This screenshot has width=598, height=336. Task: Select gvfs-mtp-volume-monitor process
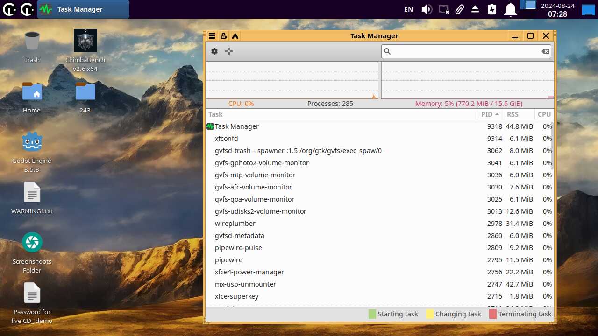pyautogui.click(x=379, y=175)
